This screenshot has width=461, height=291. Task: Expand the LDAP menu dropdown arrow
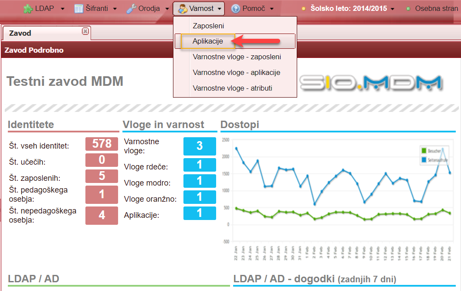63,9
